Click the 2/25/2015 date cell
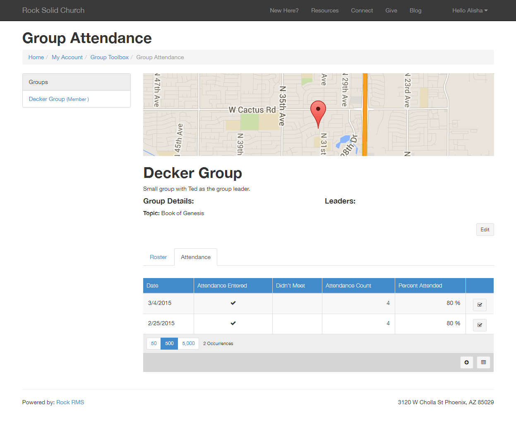Image resolution: width=516 pixels, height=427 pixels. pyautogui.click(x=168, y=323)
